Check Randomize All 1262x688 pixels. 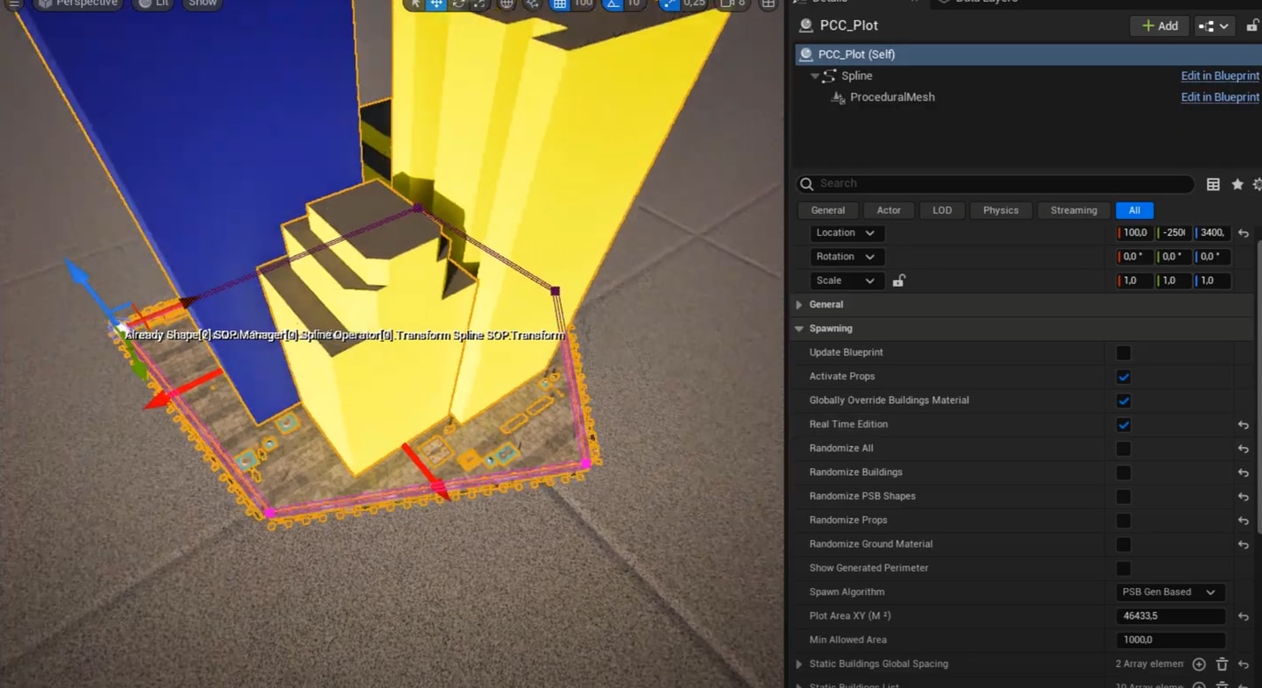(x=1124, y=449)
